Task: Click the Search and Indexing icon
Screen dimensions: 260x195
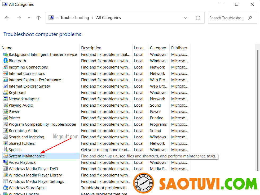Action: (6, 137)
